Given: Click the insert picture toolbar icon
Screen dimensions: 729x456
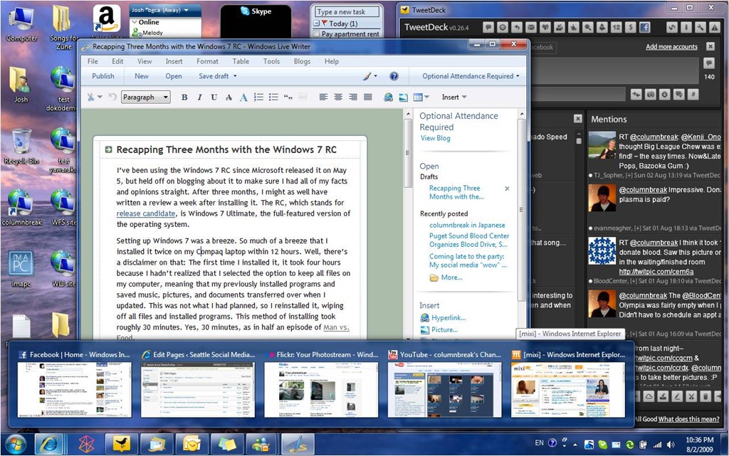Looking at the screenshot, I should (403, 97).
